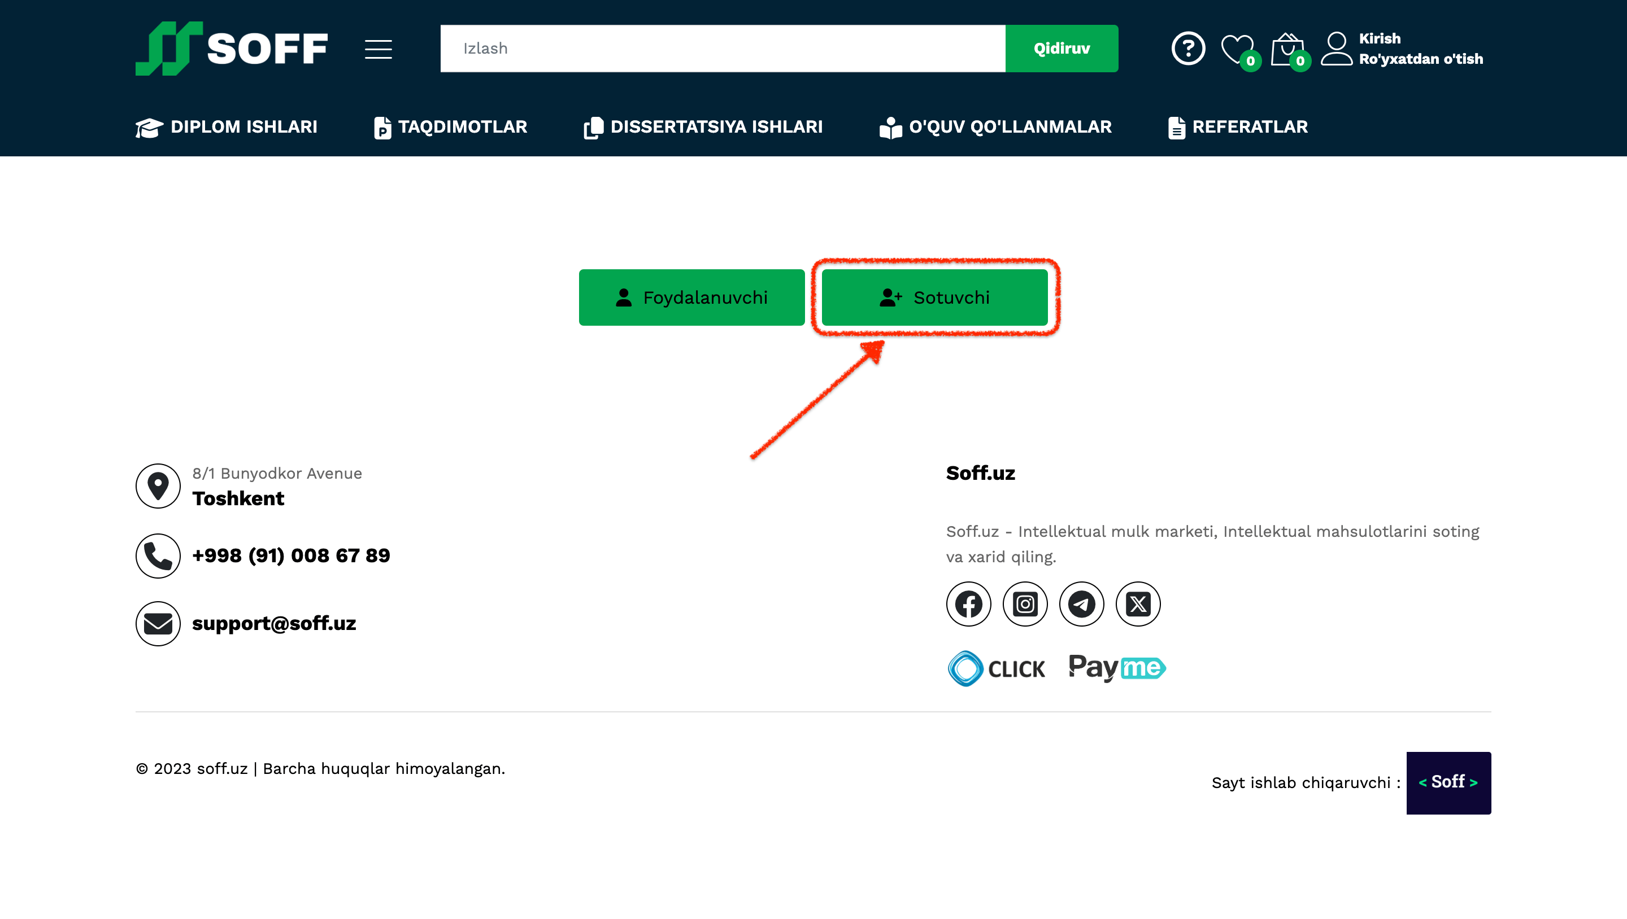Click the Ro'yxatdan o'tish link
Image resolution: width=1627 pixels, height=919 pixels.
point(1420,59)
